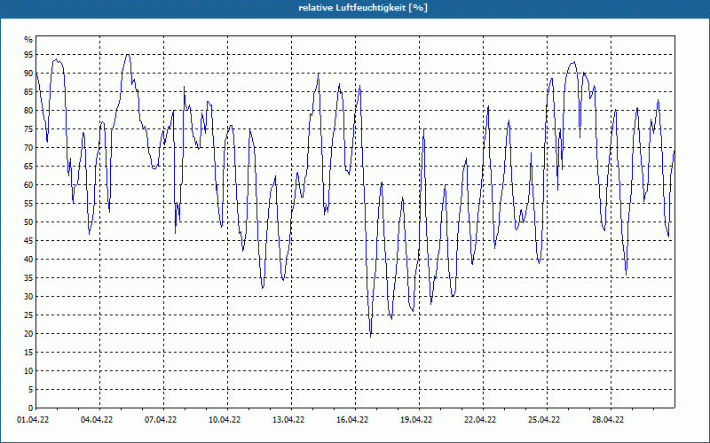Click the y-axis label '5'
The width and height of the screenshot is (710, 443).
click(x=31, y=390)
